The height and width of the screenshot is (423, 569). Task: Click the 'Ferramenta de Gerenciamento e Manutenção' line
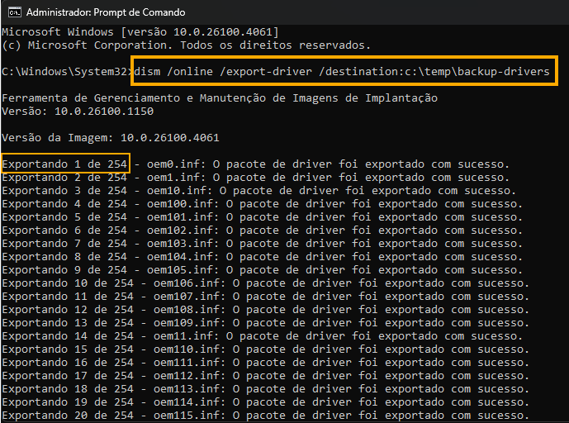click(x=220, y=98)
